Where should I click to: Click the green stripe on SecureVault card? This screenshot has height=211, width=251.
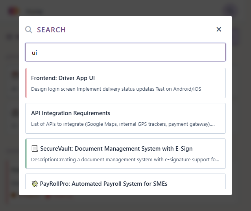pos(26,153)
